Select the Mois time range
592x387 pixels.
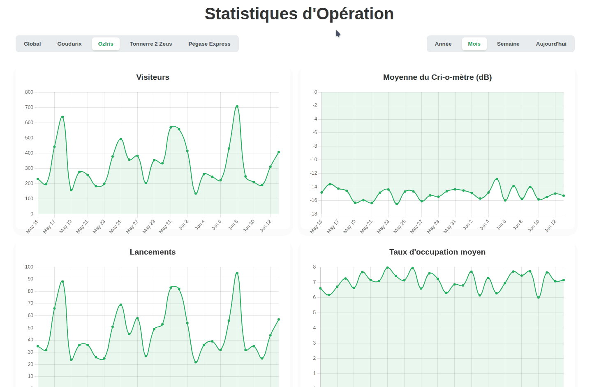coord(474,44)
